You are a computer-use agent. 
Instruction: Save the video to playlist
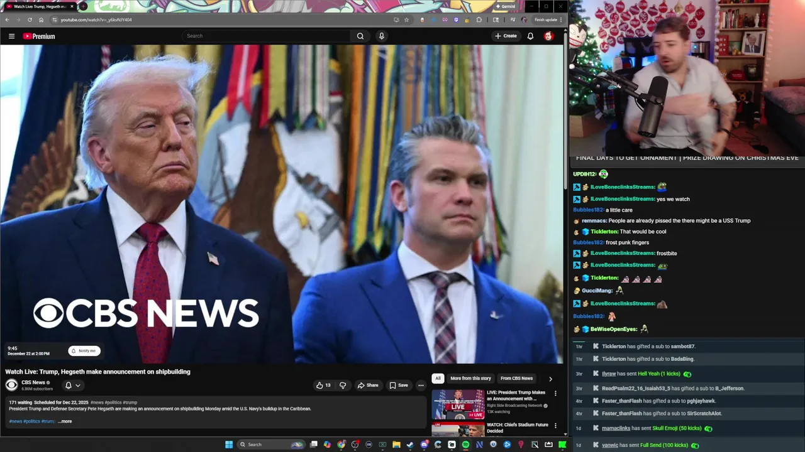(399, 385)
